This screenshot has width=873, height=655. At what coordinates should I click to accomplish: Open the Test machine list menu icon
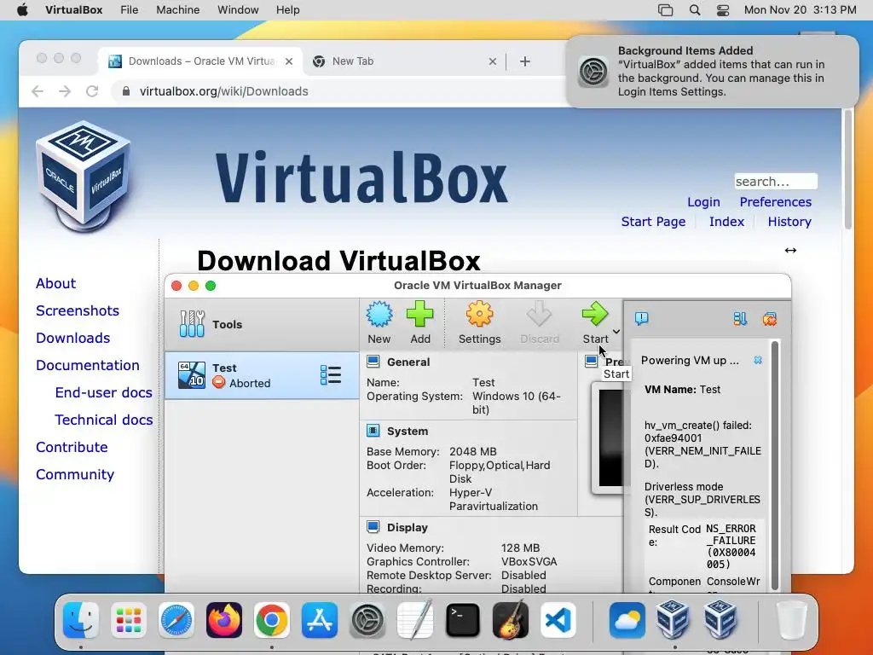(x=331, y=375)
